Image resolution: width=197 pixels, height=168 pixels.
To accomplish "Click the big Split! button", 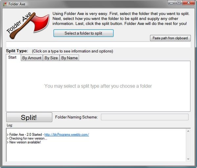I will tap(29, 117).
